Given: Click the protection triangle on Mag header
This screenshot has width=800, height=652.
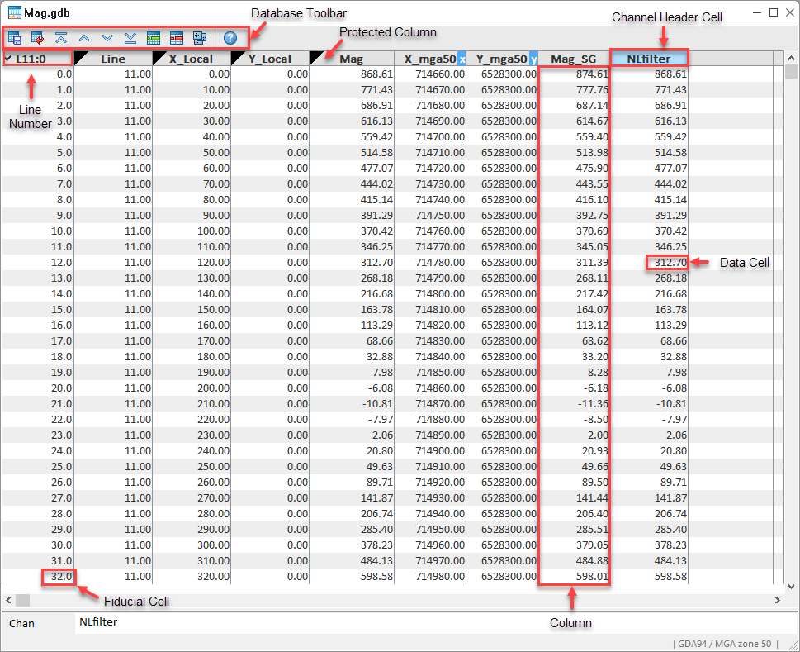Looking at the screenshot, I should click(x=317, y=57).
